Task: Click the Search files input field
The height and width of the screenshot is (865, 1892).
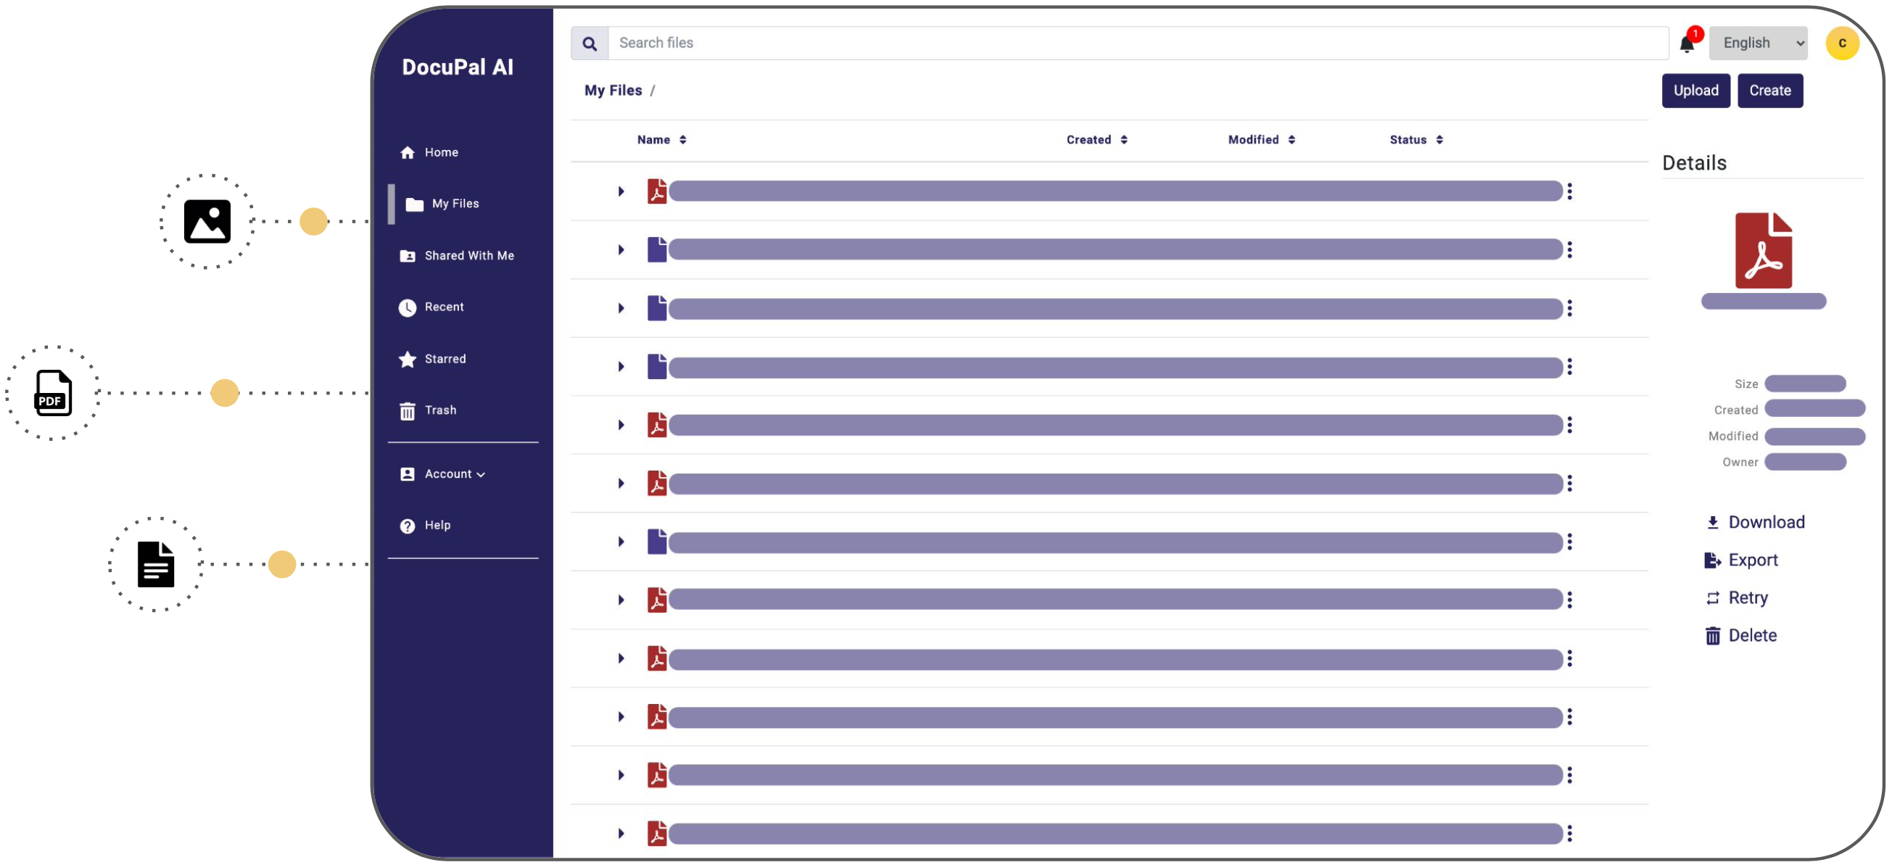Action: click(x=1138, y=44)
